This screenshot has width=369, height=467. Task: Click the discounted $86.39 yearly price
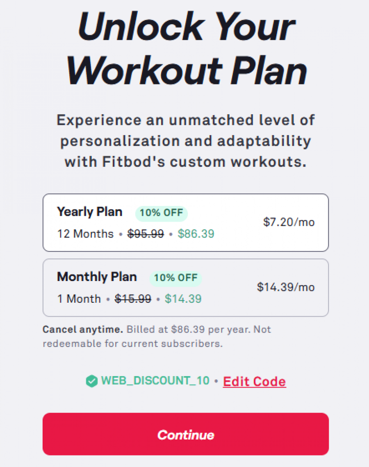[196, 233]
